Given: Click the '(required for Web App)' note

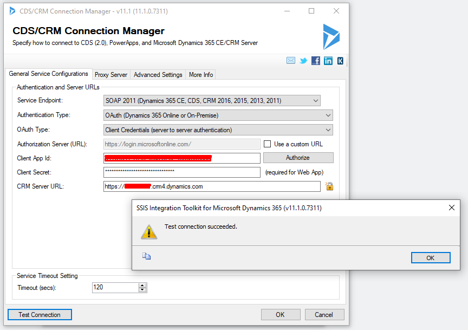Looking at the screenshot, I should click(294, 172).
